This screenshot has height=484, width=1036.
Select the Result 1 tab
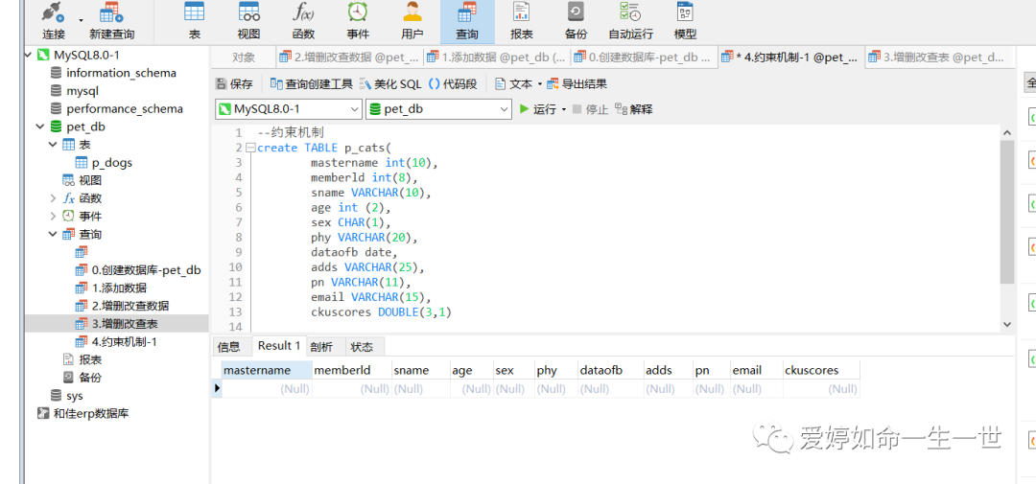point(279,345)
